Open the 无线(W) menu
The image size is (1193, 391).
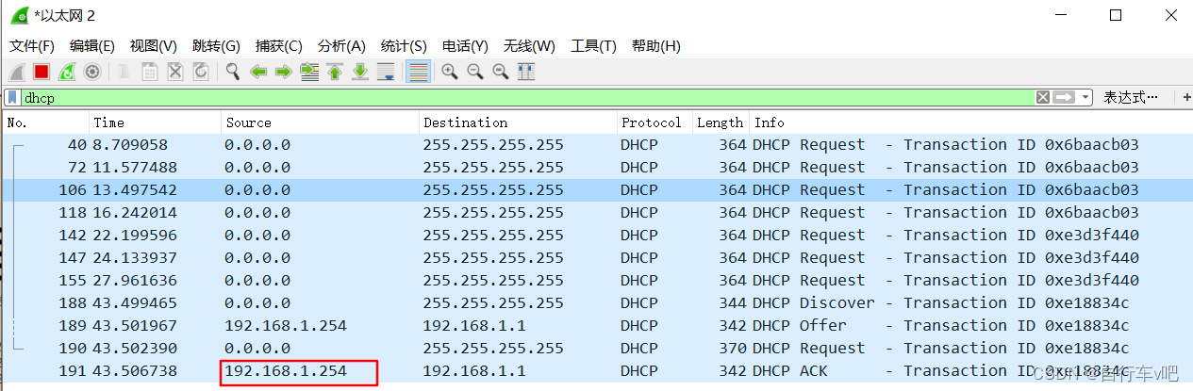tap(529, 46)
